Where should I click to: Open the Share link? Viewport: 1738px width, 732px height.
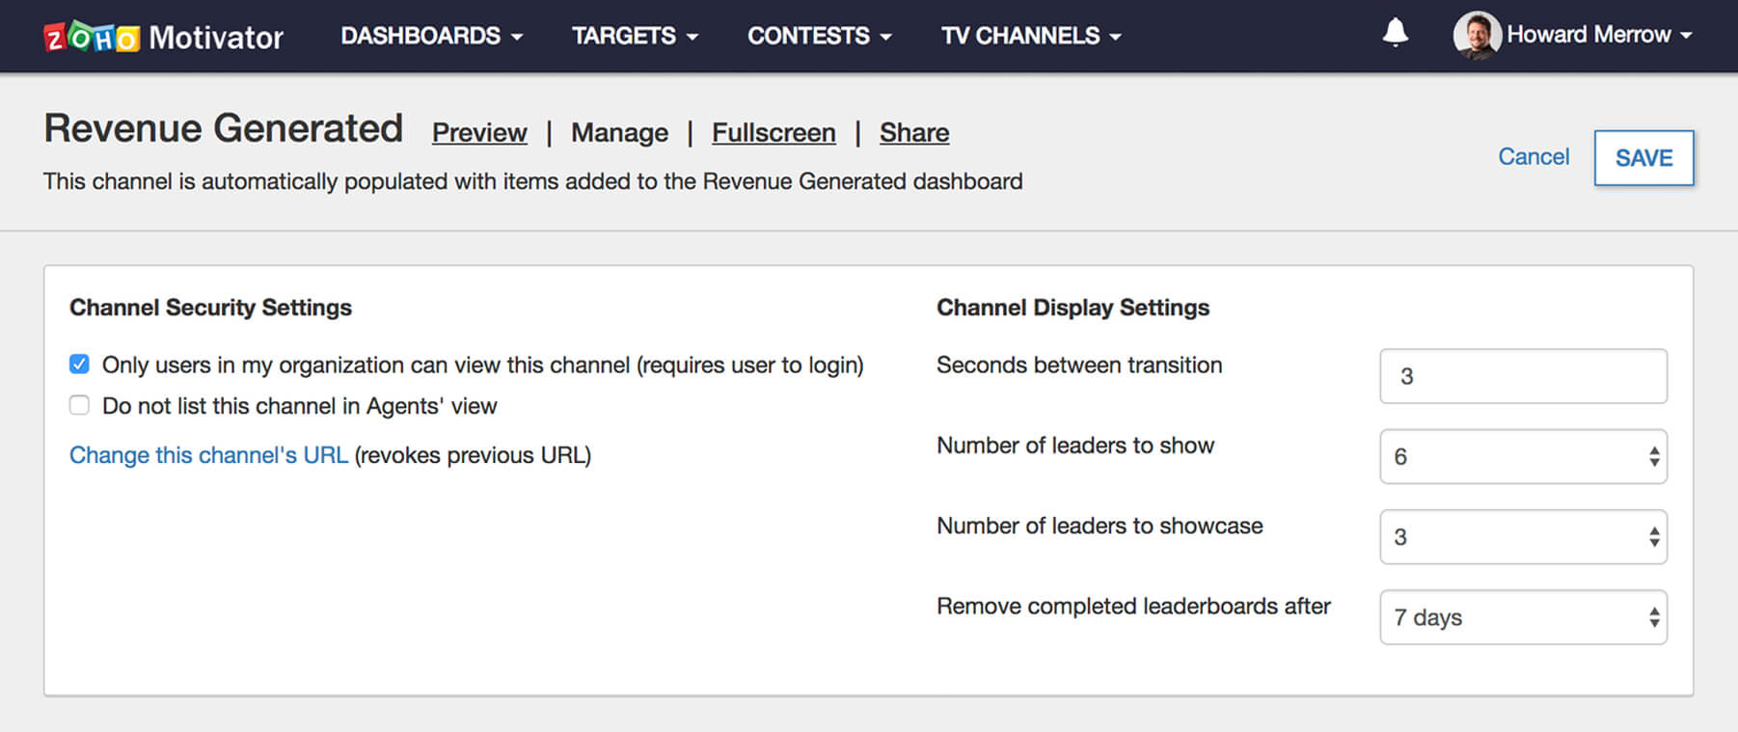coord(914,132)
